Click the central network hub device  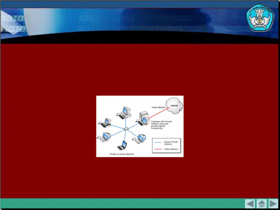point(126,129)
